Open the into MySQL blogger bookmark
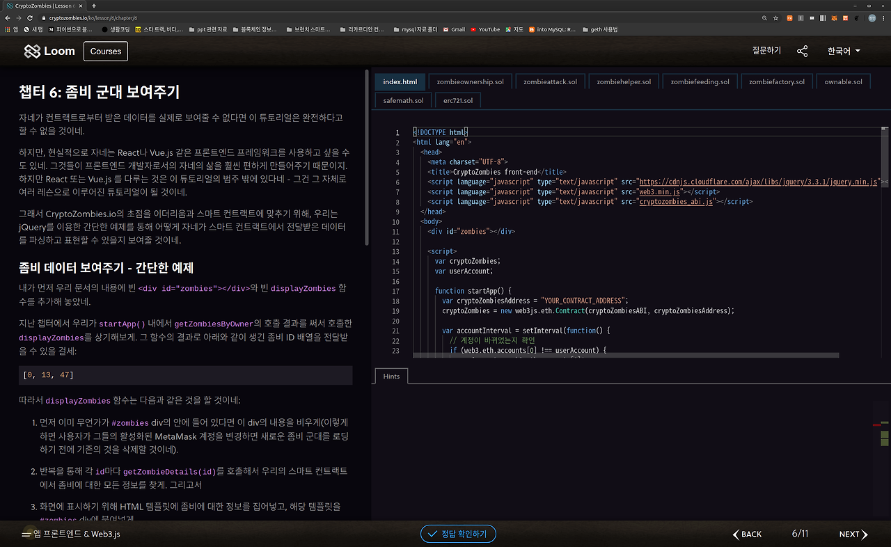This screenshot has width=891, height=547. click(552, 29)
